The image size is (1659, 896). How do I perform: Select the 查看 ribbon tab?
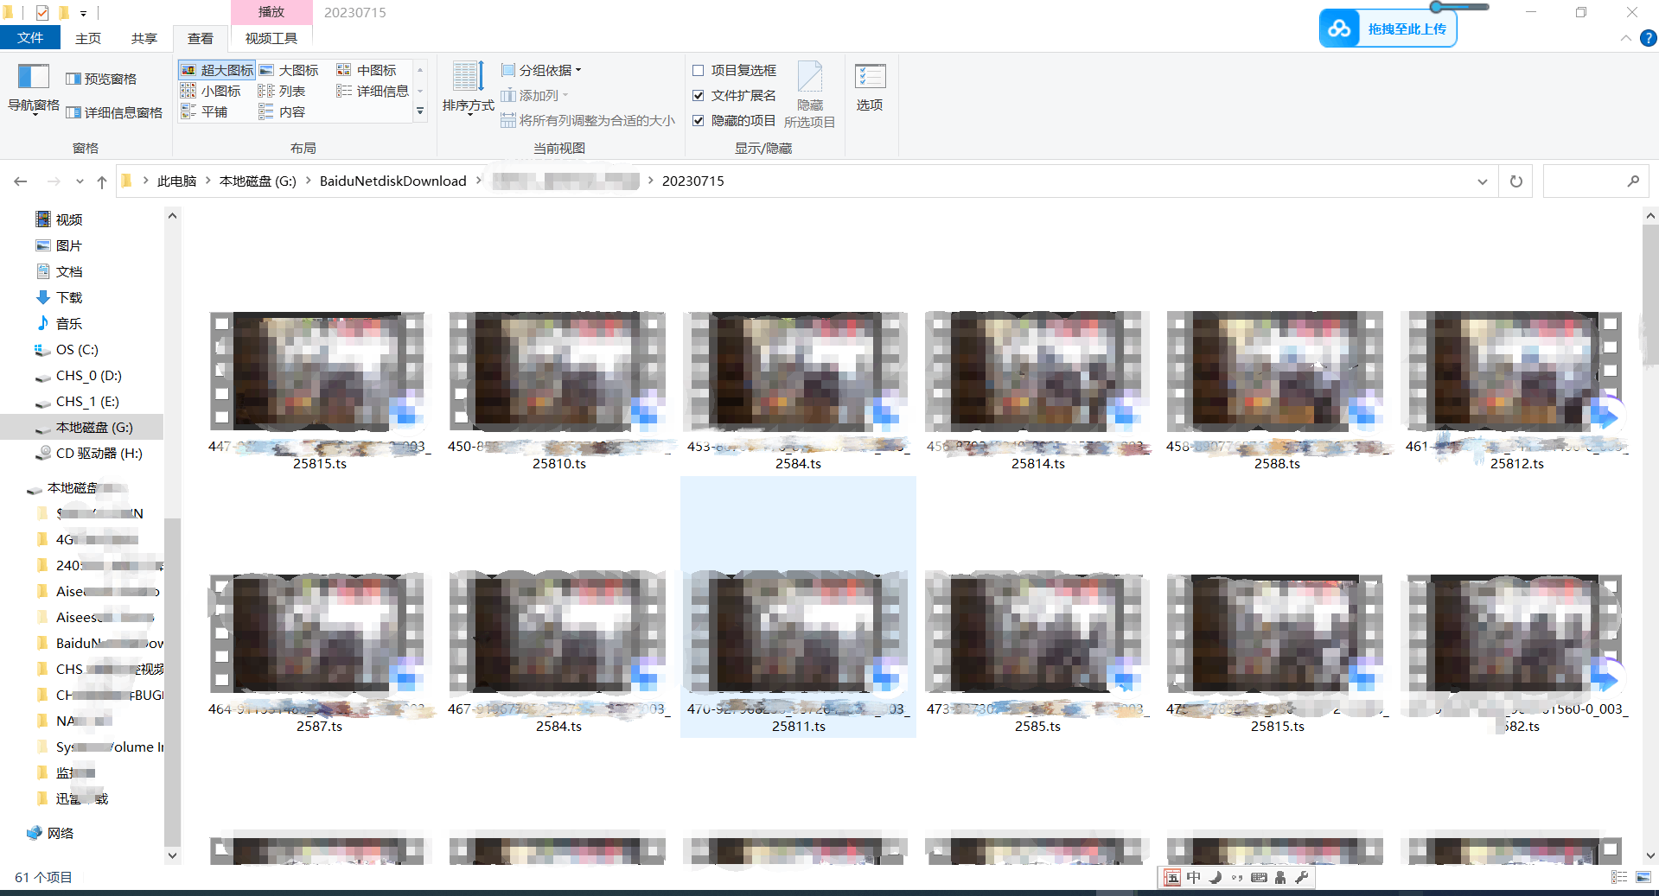201,38
